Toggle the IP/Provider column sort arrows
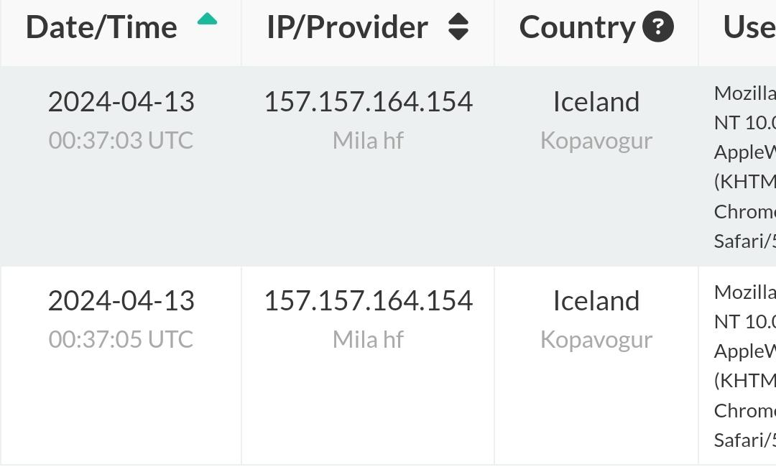This screenshot has width=776, height=467. point(458,27)
